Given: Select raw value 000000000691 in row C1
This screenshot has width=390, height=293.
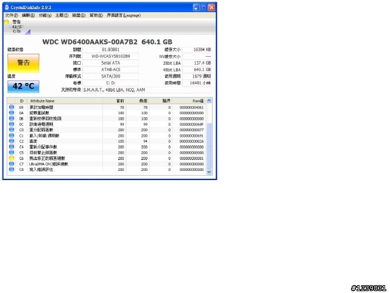Looking at the screenshot, I should coord(191,136).
